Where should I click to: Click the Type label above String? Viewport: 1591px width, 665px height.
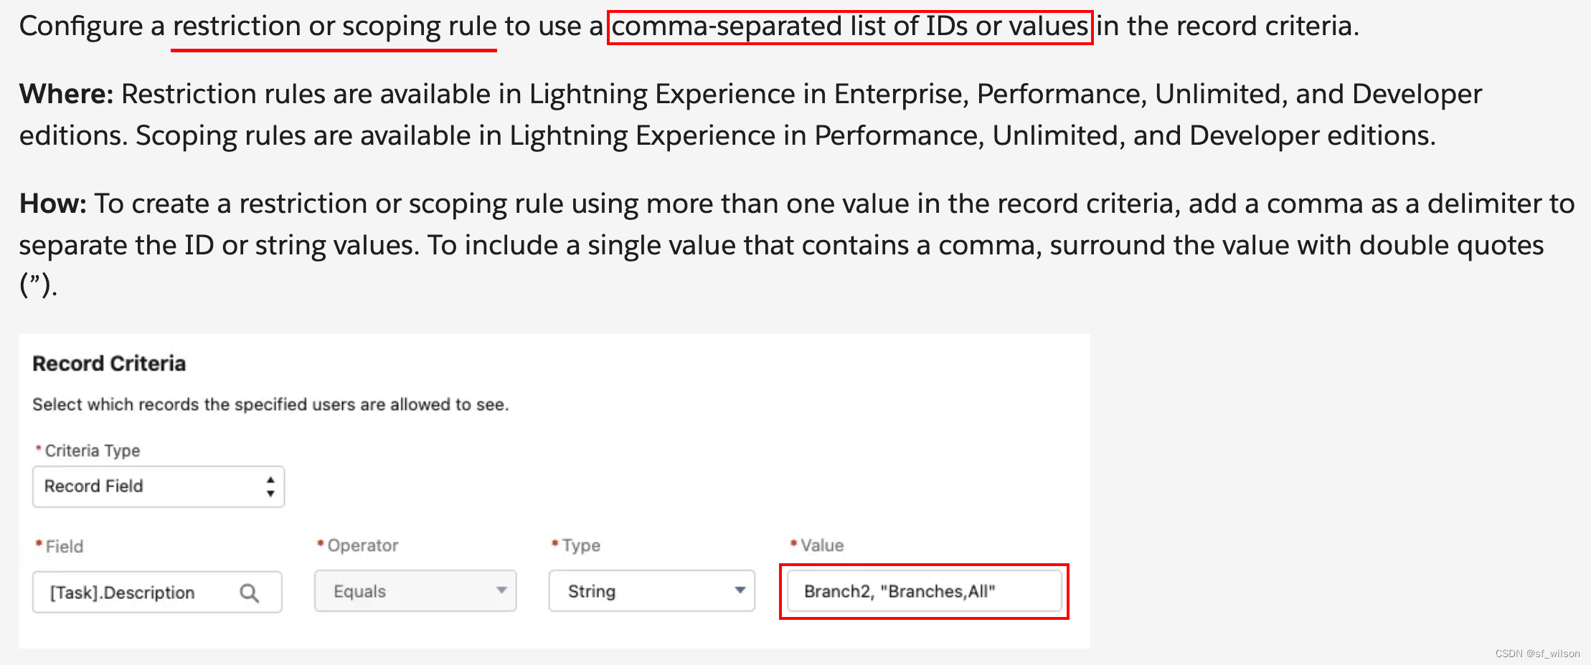(581, 545)
